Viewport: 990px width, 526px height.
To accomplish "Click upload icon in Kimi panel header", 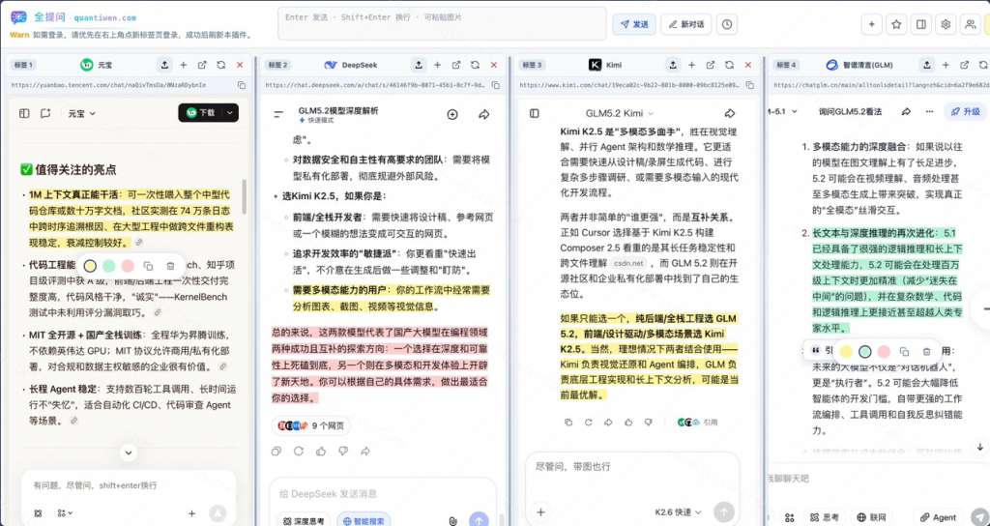I will click(x=673, y=65).
